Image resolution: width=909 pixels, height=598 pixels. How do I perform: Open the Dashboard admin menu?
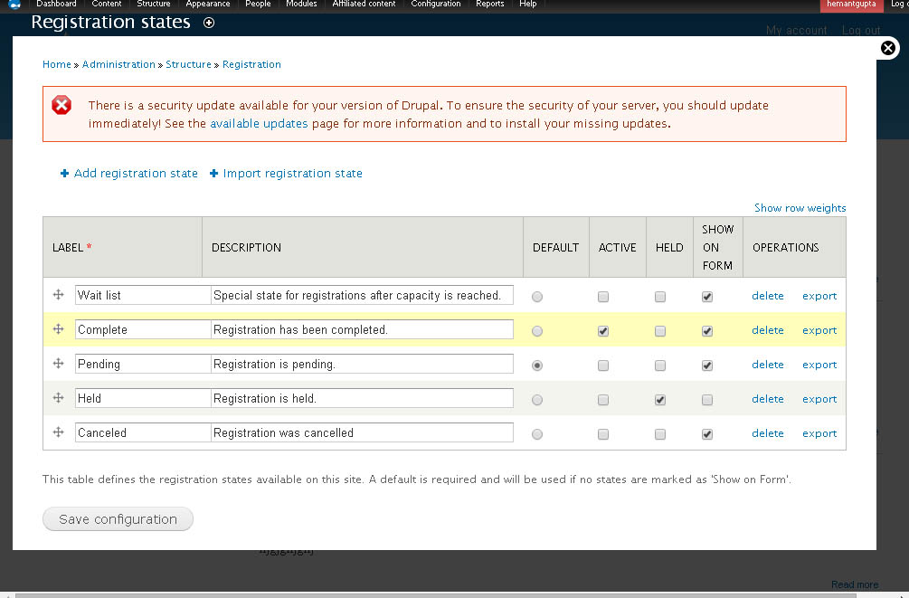(56, 4)
